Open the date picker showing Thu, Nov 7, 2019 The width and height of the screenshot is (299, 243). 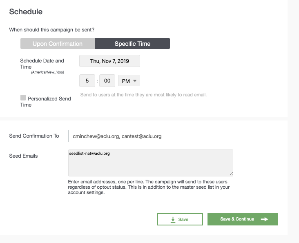pos(109,61)
